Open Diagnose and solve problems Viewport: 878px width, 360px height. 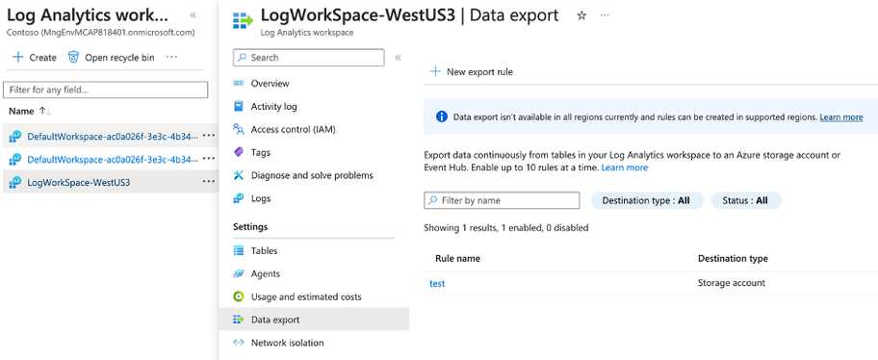pos(312,175)
